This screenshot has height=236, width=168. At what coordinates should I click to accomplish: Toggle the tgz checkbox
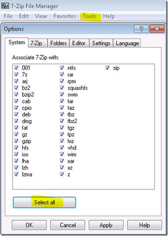pos(62,127)
